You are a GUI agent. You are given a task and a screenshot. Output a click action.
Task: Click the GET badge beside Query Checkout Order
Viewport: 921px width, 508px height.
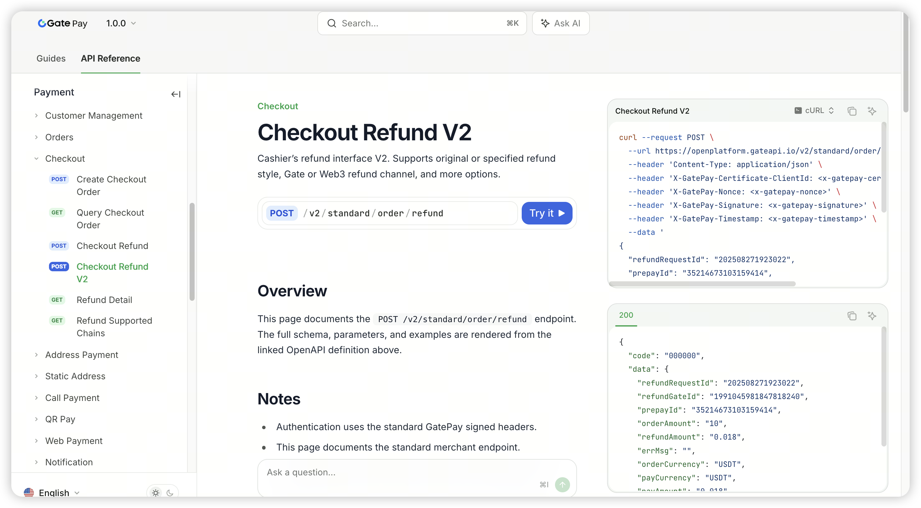click(x=57, y=212)
